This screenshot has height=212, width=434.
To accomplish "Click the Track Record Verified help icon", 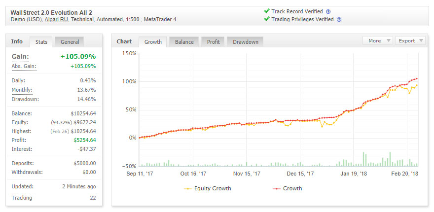I will [x=328, y=12].
